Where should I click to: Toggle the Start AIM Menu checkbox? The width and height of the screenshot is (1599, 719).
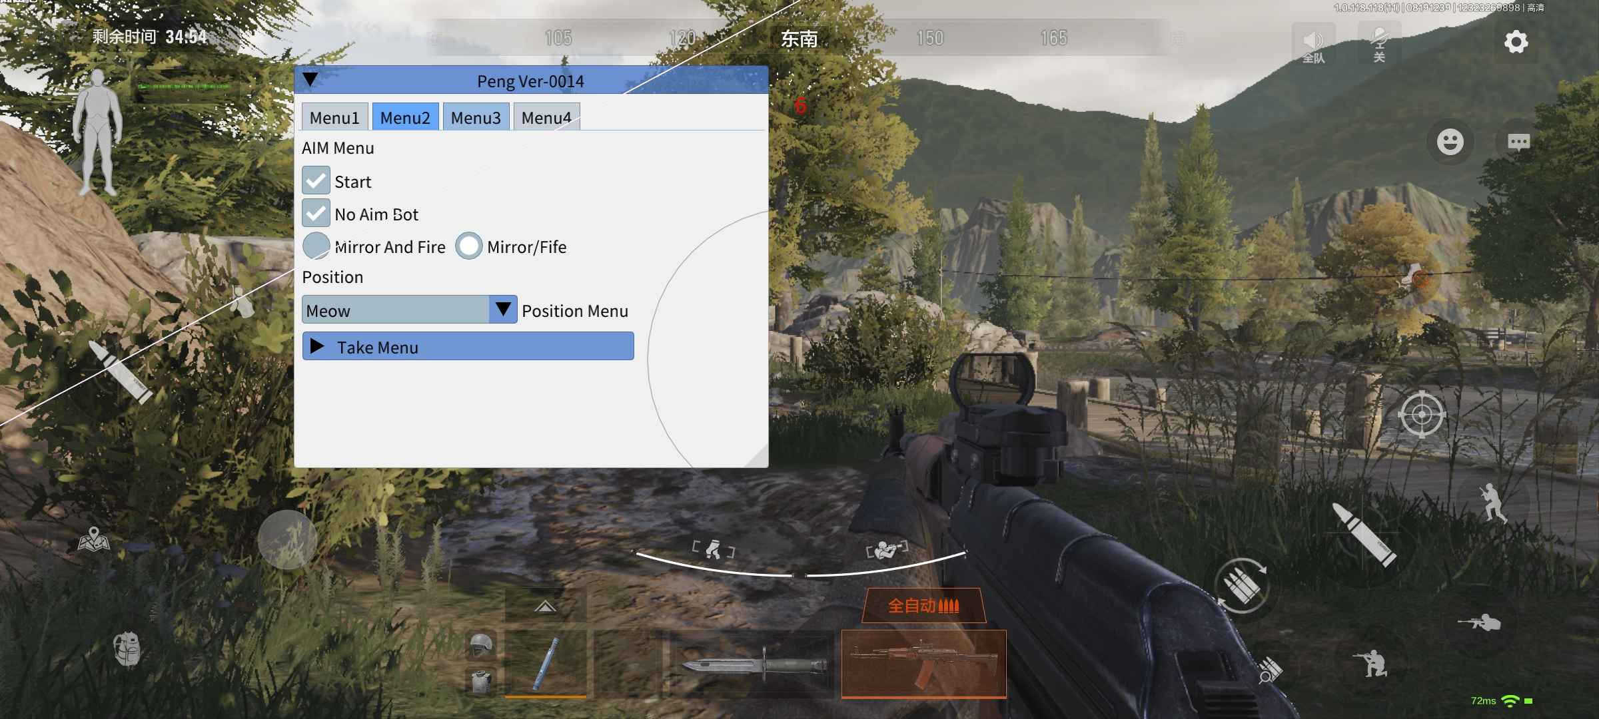point(316,180)
